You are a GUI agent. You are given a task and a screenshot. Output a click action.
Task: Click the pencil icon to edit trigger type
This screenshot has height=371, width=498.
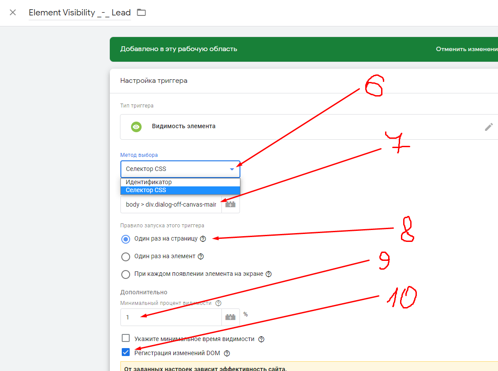[x=488, y=127]
